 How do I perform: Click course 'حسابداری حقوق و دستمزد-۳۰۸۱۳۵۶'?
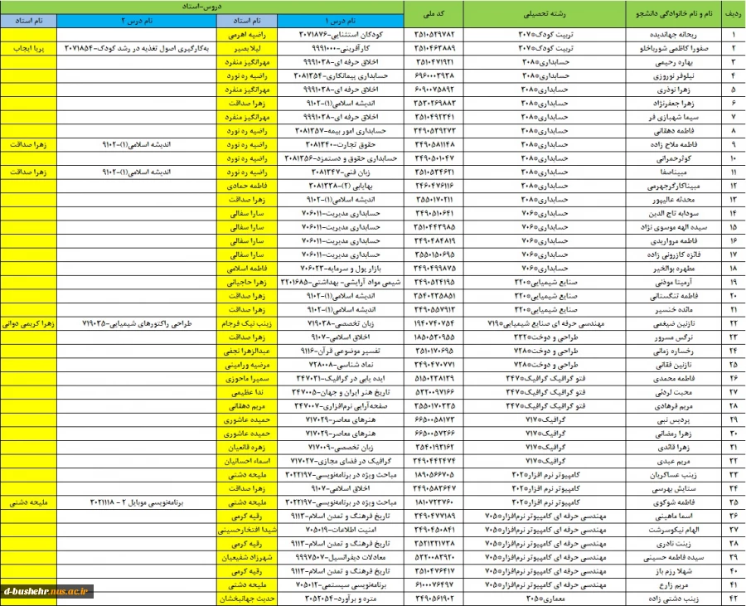click(x=341, y=158)
